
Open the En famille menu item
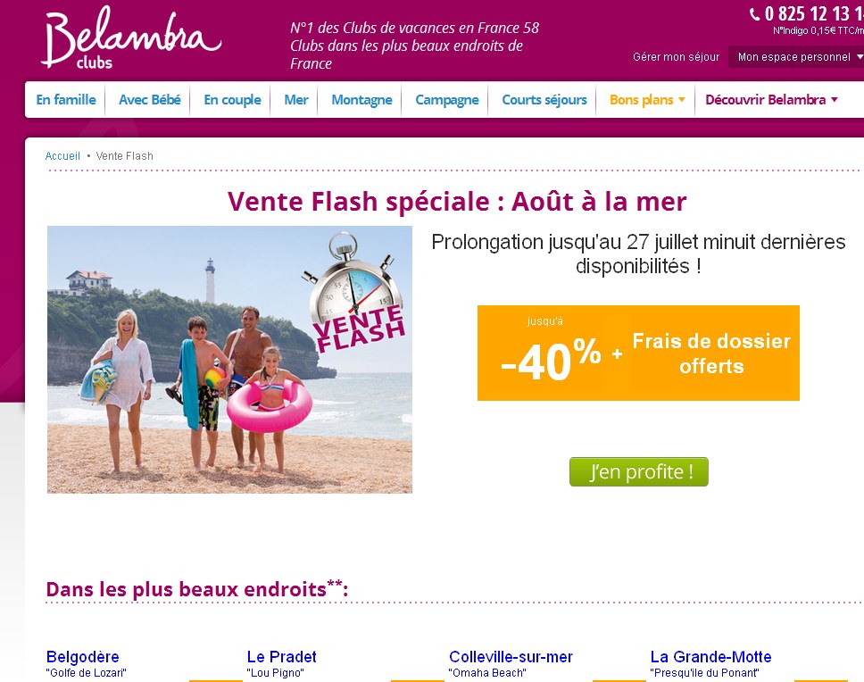click(66, 100)
